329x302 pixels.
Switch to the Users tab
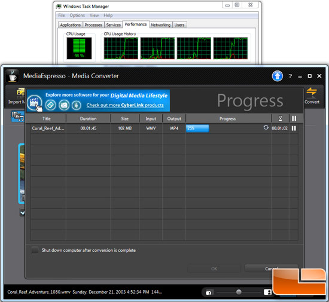(x=179, y=25)
